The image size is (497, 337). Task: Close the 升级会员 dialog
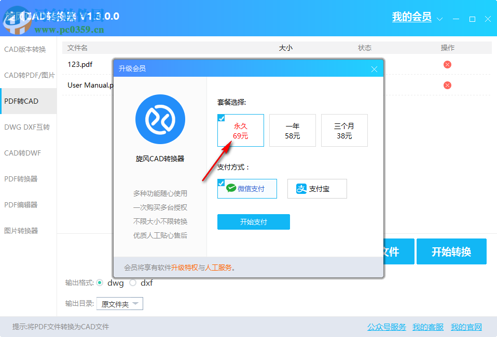point(374,68)
